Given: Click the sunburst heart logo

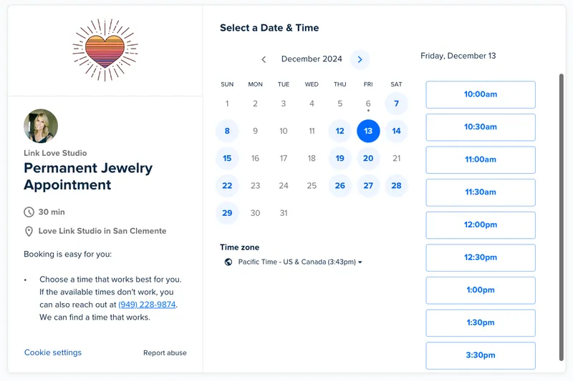Looking at the screenshot, I should [105, 50].
